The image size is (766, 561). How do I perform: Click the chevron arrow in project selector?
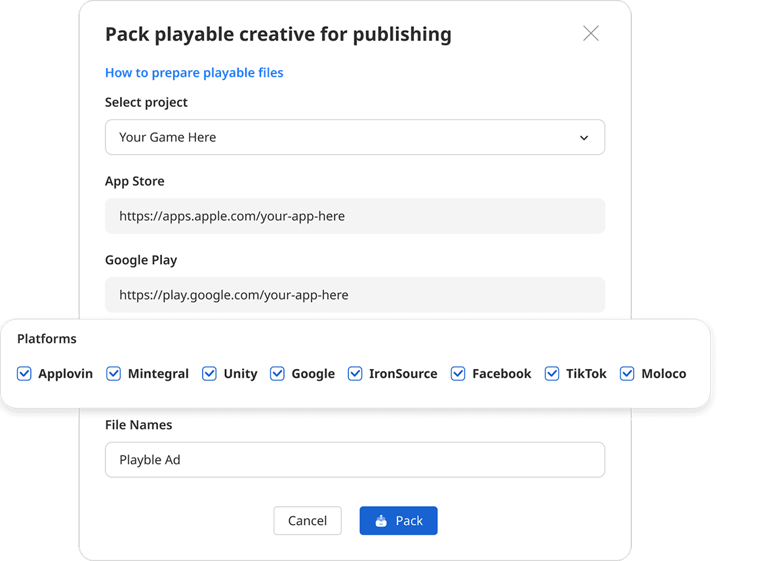click(x=584, y=138)
